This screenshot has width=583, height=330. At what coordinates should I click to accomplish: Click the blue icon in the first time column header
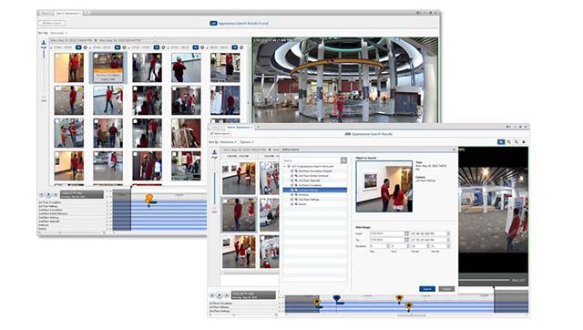point(78,47)
